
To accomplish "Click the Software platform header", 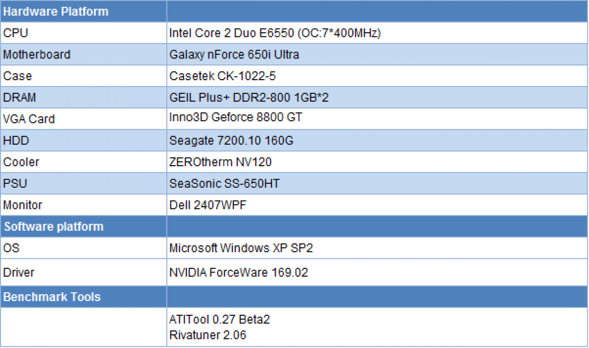I will 83,226.
